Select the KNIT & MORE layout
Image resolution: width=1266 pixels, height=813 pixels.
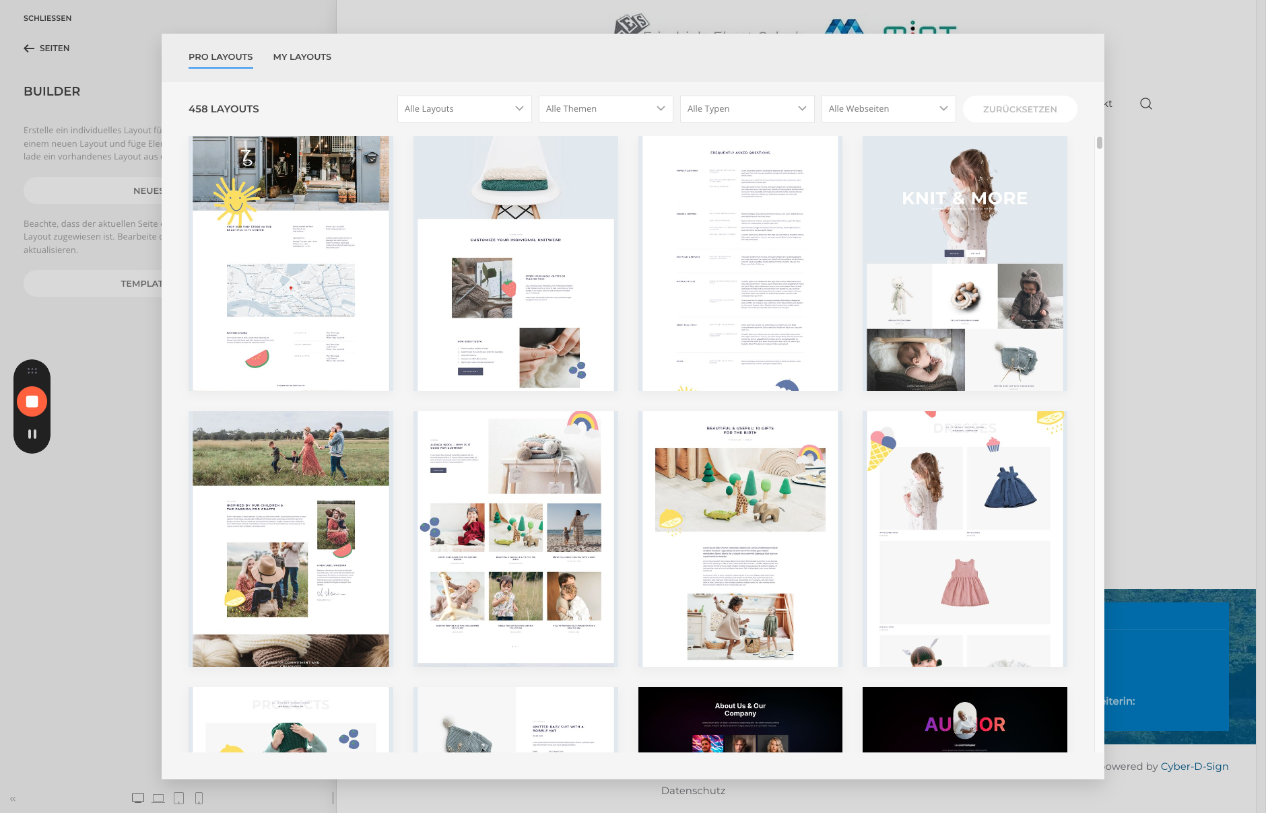point(965,264)
